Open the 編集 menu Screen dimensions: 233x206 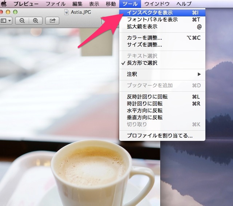(77, 4)
